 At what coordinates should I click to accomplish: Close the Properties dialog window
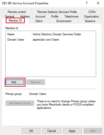pyautogui.click(x=98, y=3)
